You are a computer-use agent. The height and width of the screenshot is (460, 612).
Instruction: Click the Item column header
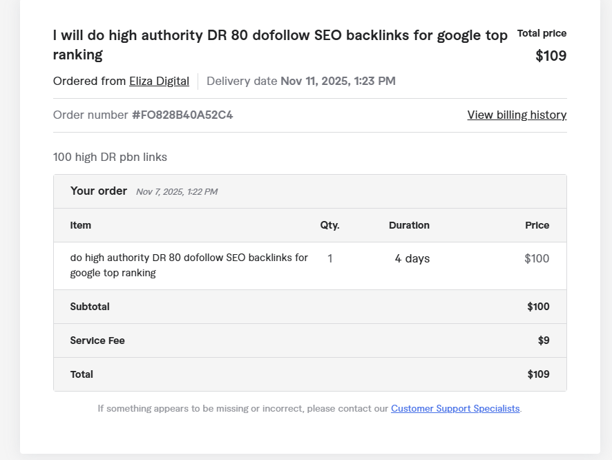pyautogui.click(x=80, y=225)
